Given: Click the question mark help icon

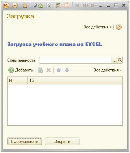Looking at the screenshot, I should [119, 27].
